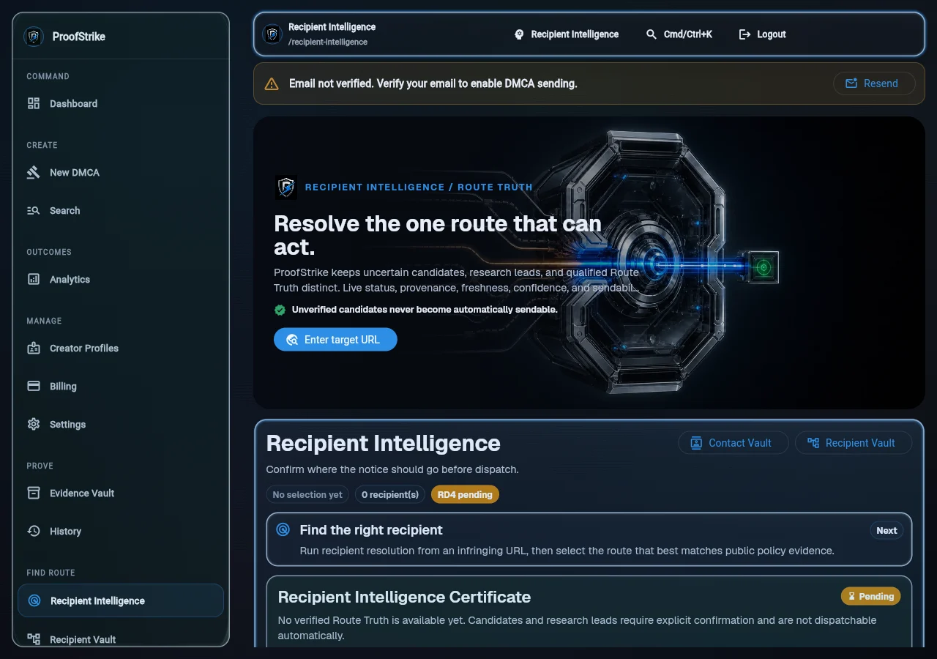Select Recipient Intelligence in the sidebar
Viewport: 937px width, 659px height.
coord(121,600)
